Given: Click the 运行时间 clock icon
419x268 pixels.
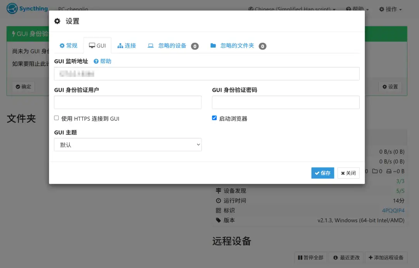Looking at the screenshot, I should tap(218, 201).
